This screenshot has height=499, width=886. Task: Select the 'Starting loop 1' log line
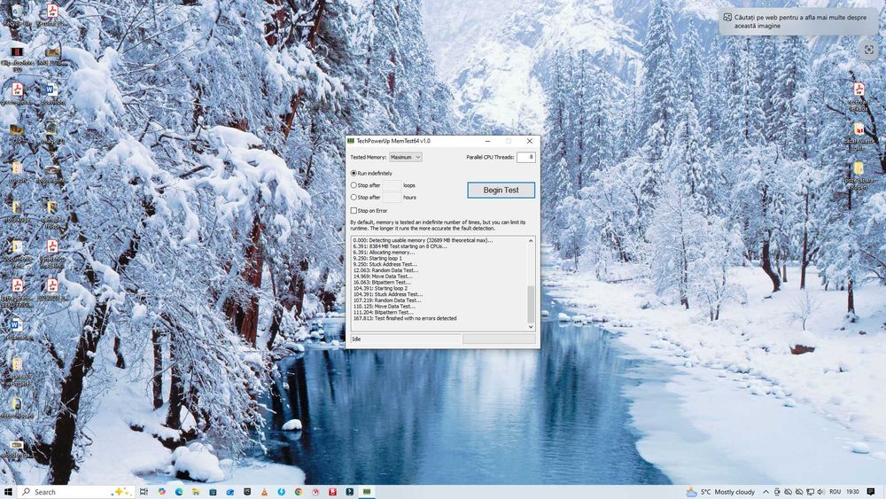(x=377, y=258)
